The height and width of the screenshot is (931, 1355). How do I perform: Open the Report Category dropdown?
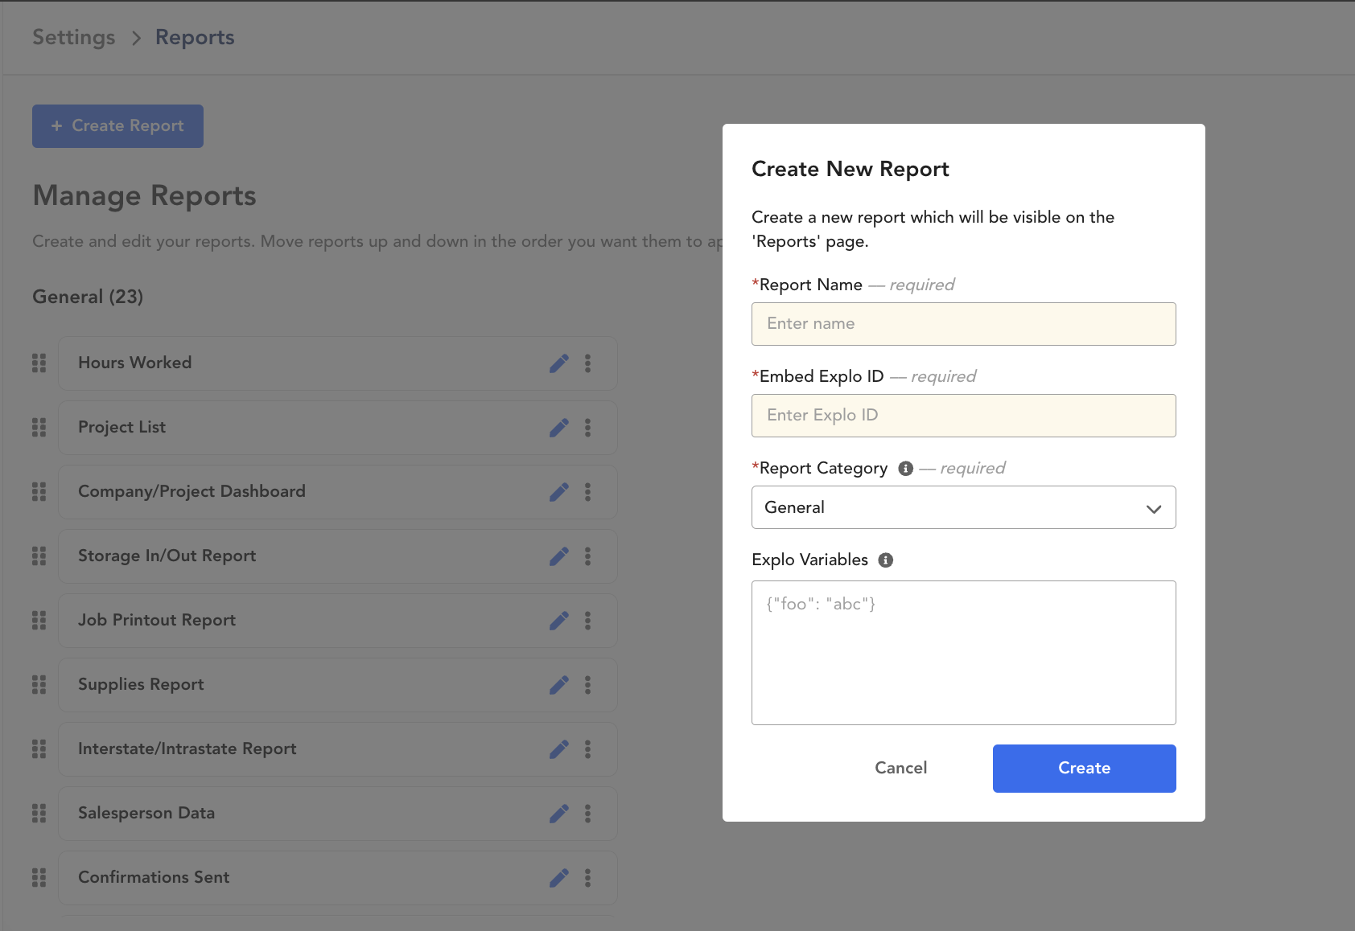click(x=964, y=507)
